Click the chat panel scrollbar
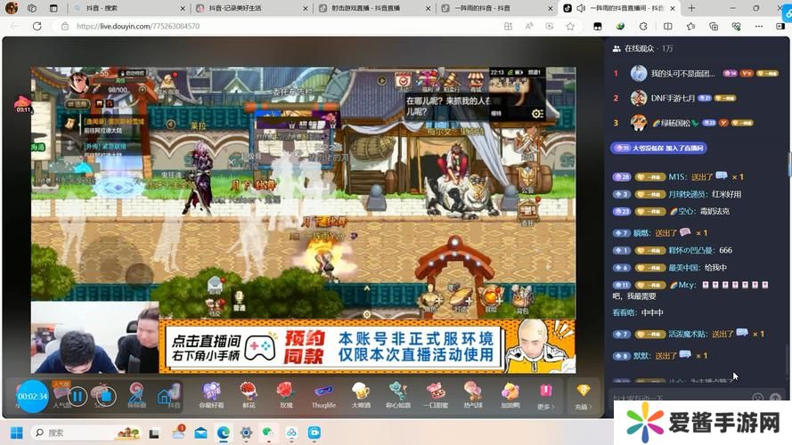Image resolution: width=792 pixels, height=445 pixels. [788, 165]
